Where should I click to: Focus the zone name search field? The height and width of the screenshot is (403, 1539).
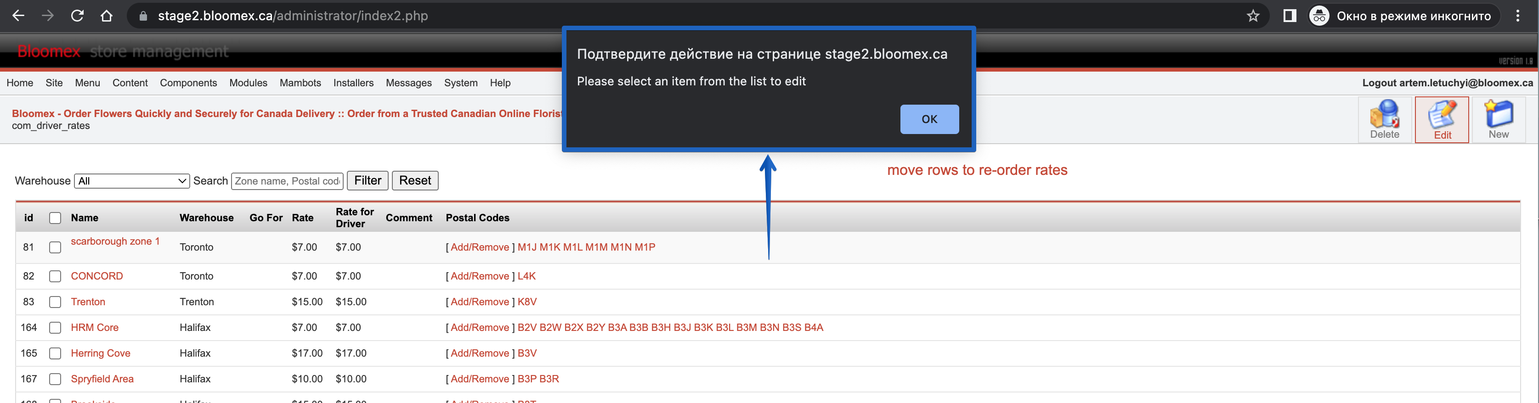(288, 181)
